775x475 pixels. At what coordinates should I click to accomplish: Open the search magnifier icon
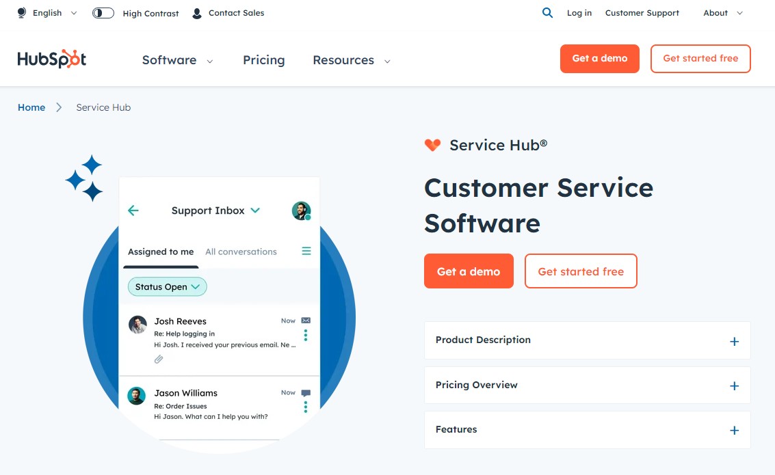[x=547, y=12]
